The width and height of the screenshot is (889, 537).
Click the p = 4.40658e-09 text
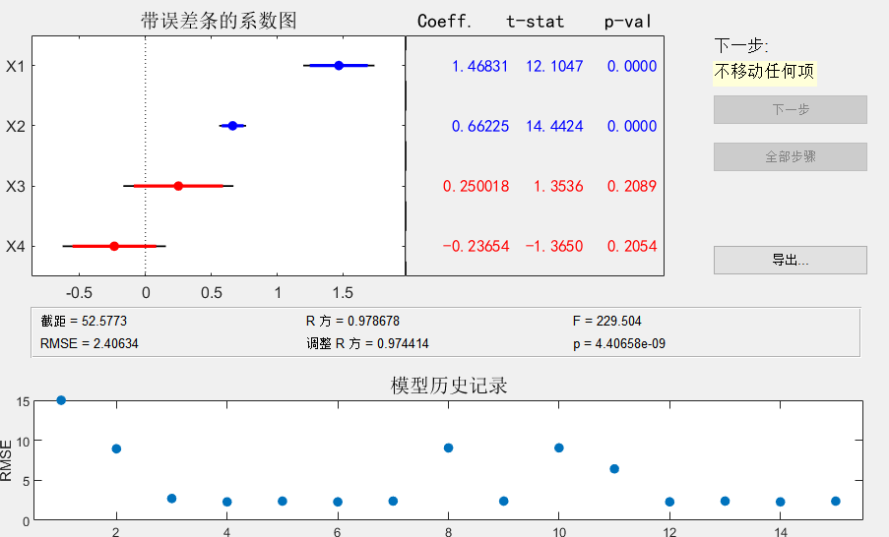coord(619,344)
